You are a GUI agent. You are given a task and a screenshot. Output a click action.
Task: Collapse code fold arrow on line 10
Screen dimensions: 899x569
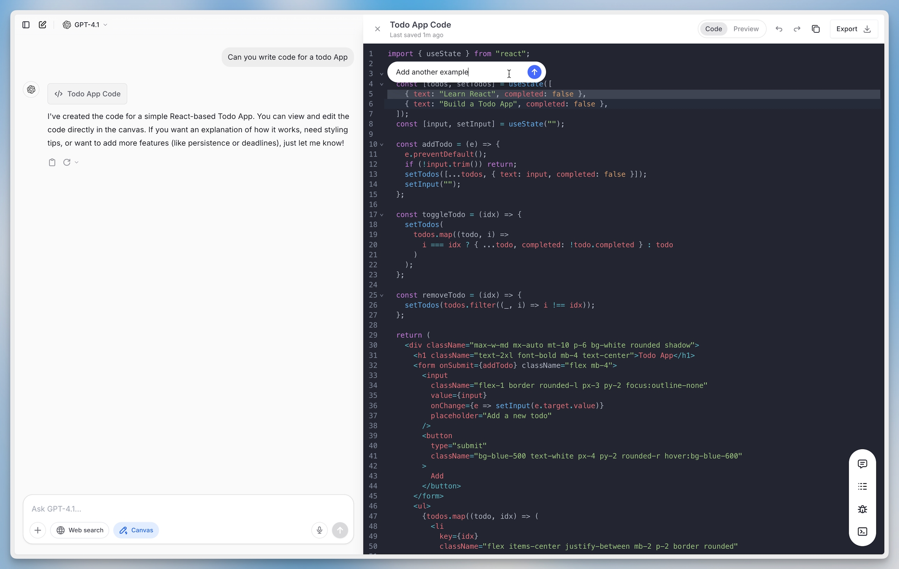(x=382, y=145)
